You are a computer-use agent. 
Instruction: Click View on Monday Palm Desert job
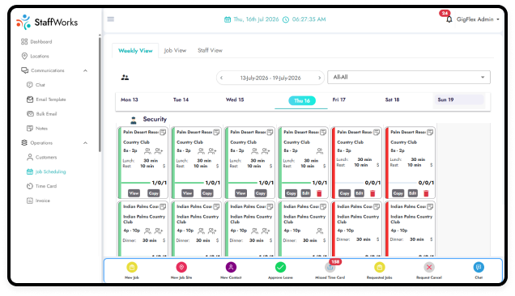point(134,193)
